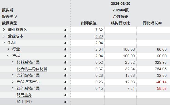Click the 合并报表 header
This screenshot has height=105, width=170.
121,17
